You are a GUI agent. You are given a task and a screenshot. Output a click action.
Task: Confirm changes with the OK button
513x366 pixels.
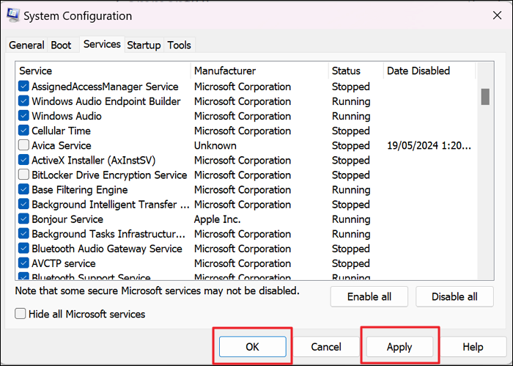tap(251, 346)
